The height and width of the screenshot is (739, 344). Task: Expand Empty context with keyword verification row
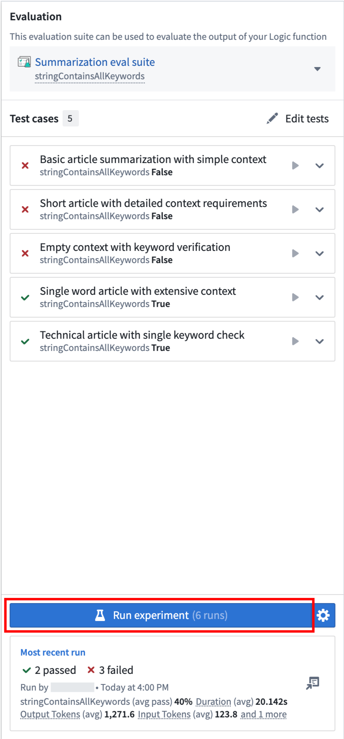(x=320, y=253)
